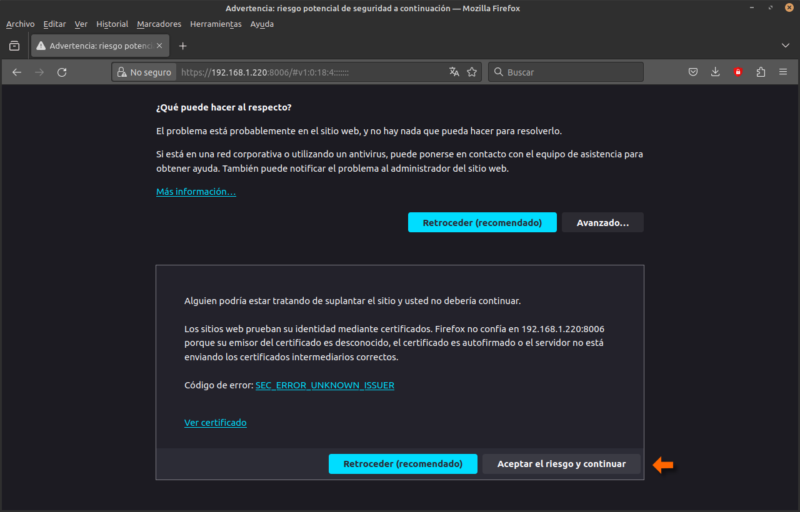Select the Advertencia warning tab
This screenshot has height=512, width=800.
point(100,46)
